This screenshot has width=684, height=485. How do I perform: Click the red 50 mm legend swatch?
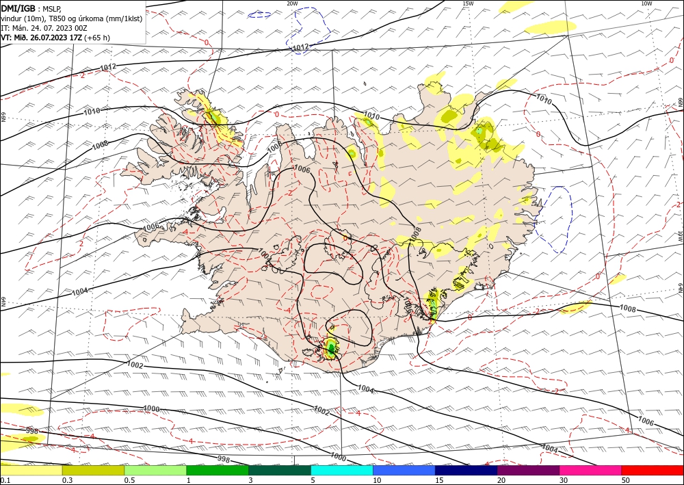click(653, 470)
